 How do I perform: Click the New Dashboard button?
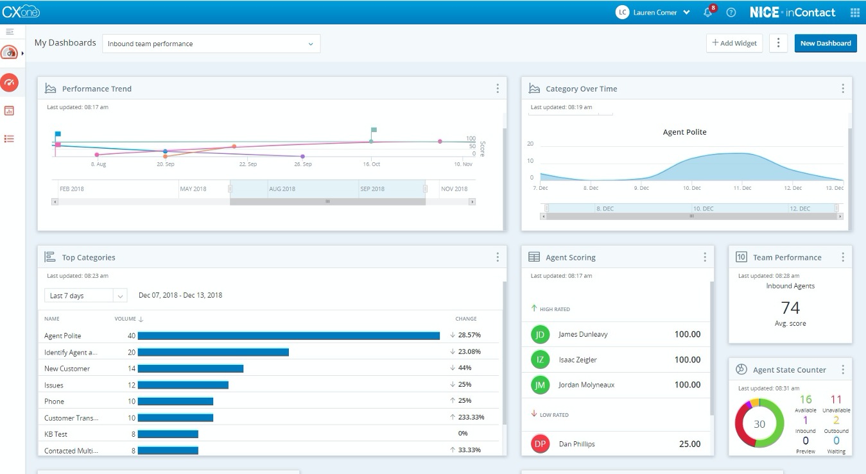[825, 43]
